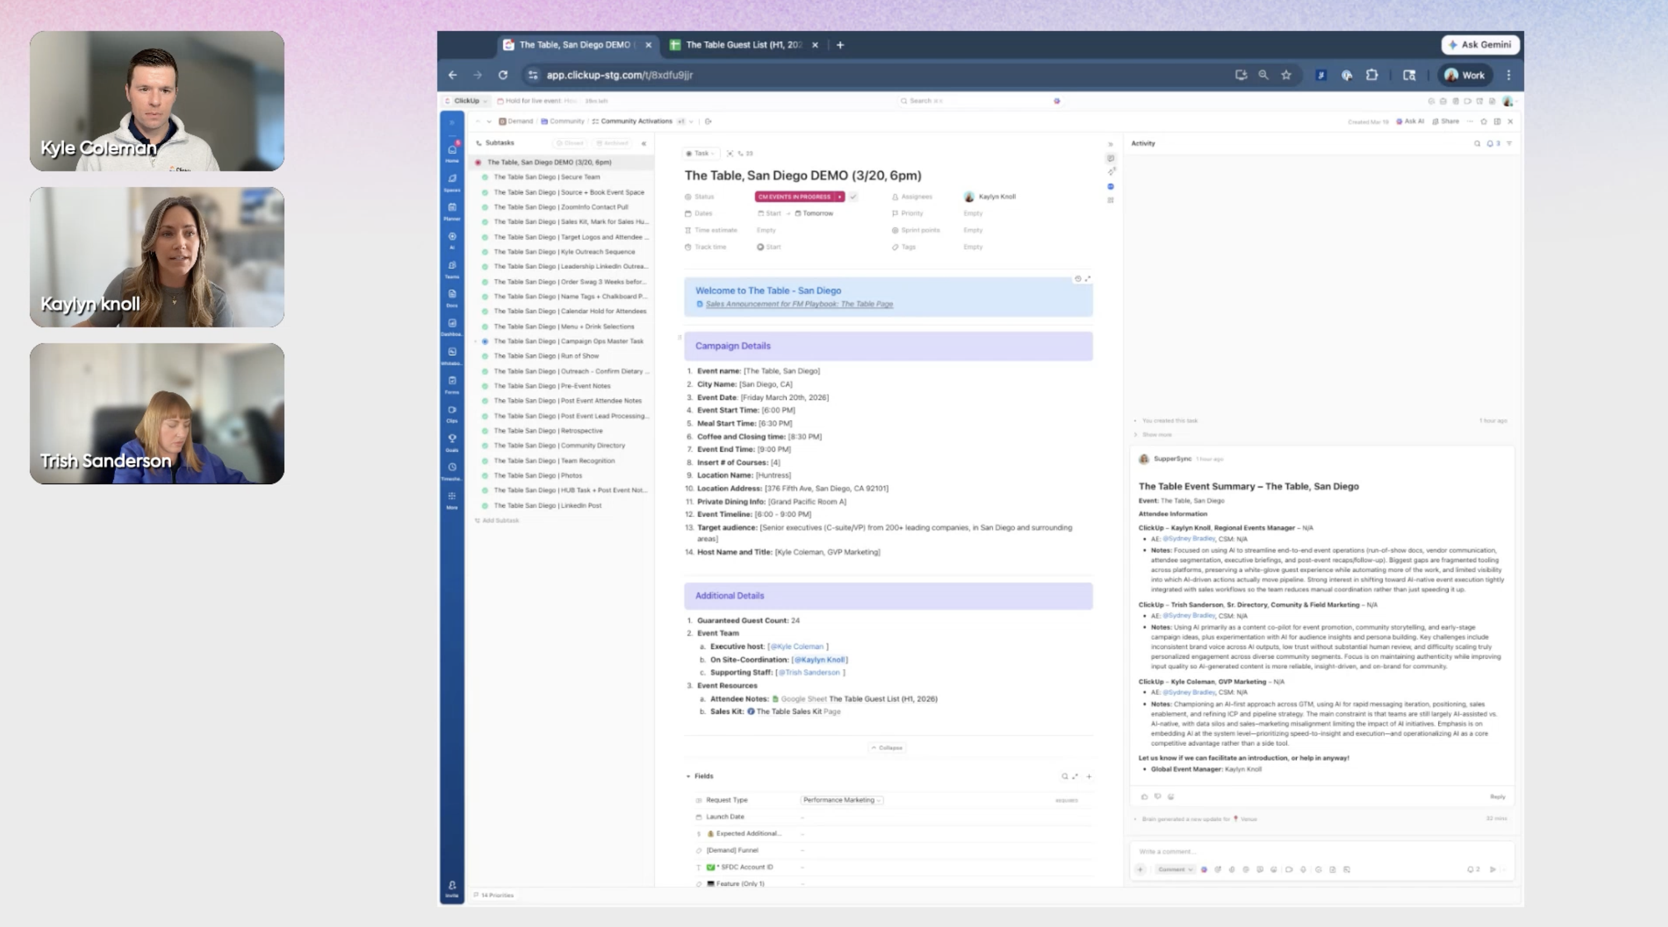Add a new custom field with plus icon

coord(1089,776)
